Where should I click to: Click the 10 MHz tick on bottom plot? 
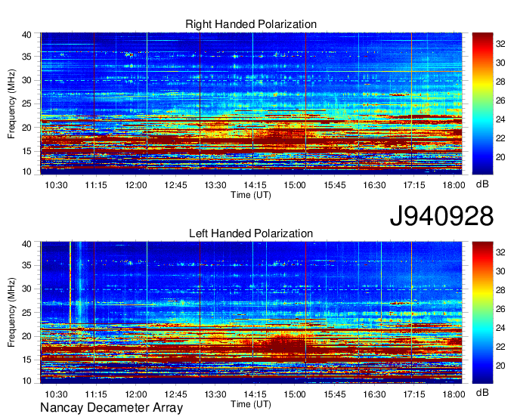click(x=26, y=381)
